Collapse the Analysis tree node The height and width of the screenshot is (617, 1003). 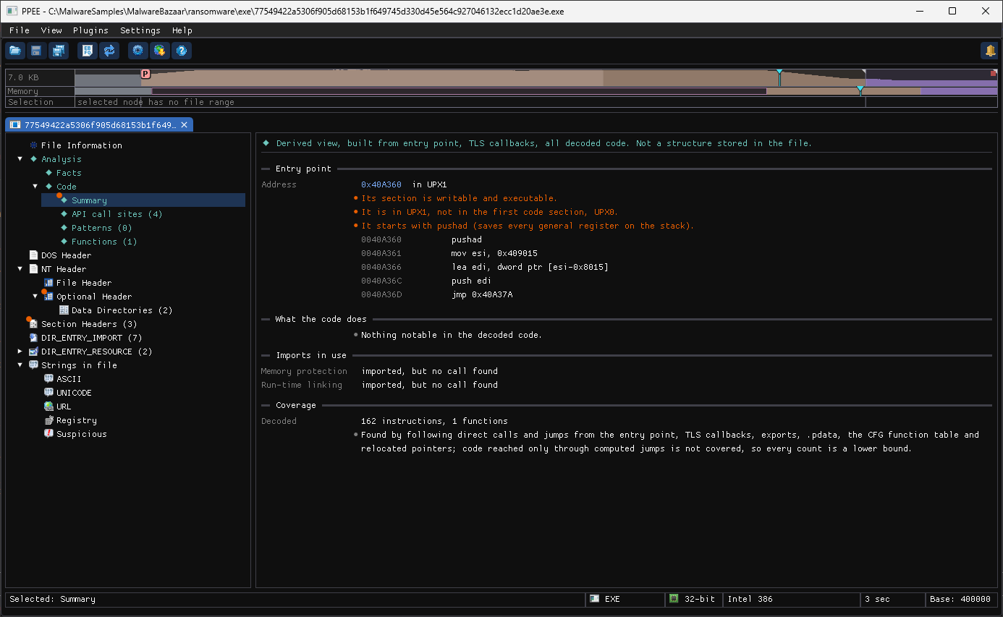[20, 159]
